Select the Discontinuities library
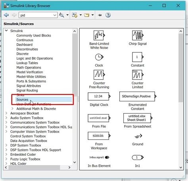 coord(27,49)
